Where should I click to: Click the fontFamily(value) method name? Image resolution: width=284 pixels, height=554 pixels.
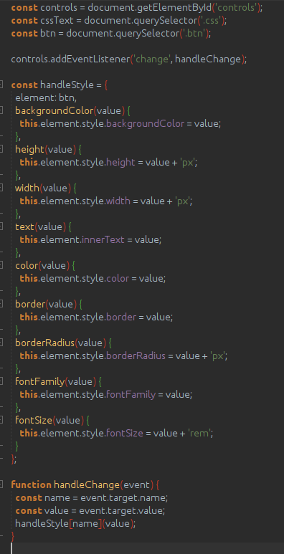[40, 381]
